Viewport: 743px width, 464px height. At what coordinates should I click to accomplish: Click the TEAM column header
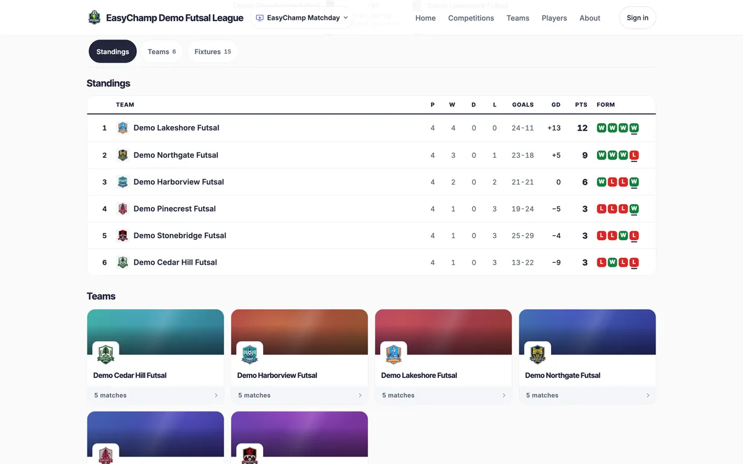(125, 105)
